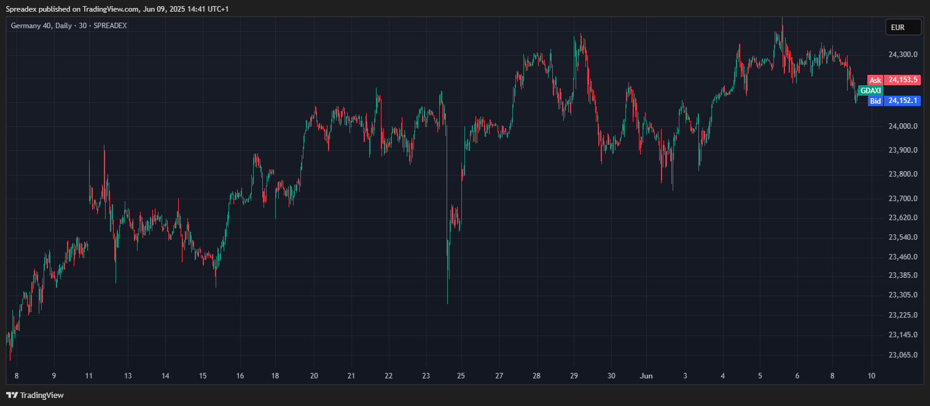Click the 23,460.0 price axis label
Image resolution: width=930 pixels, height=406 pixels.
point(903,257)
